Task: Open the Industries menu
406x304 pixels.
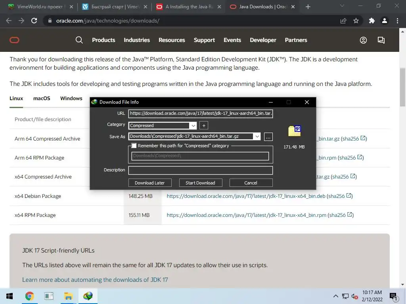Action: pos(137,40)
